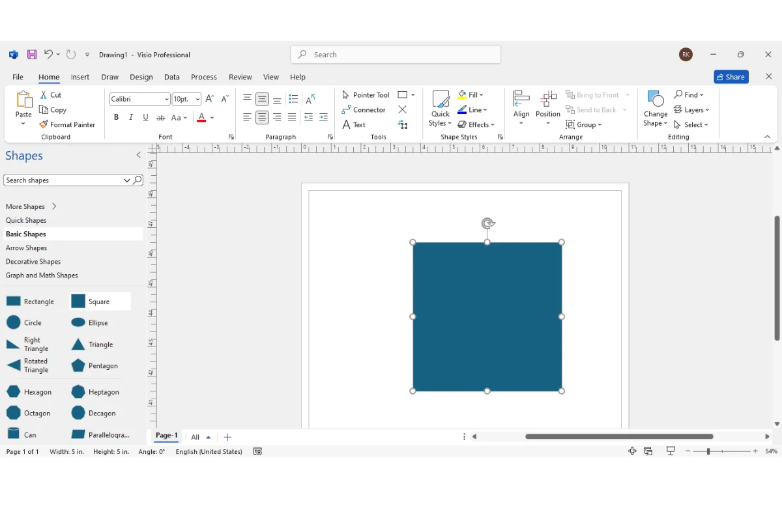Open More Shapes in Shapes pane
Screen dimensions: 782x521
(31, 206)
